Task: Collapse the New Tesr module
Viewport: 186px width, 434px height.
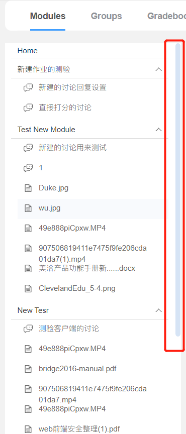Action: [x=158, y=310]
